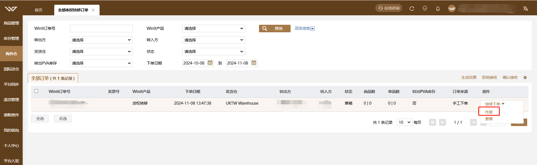The image size is (537, 165).
Task: Close the 全部库权转移订单 tab
Action: pos(93,10)
